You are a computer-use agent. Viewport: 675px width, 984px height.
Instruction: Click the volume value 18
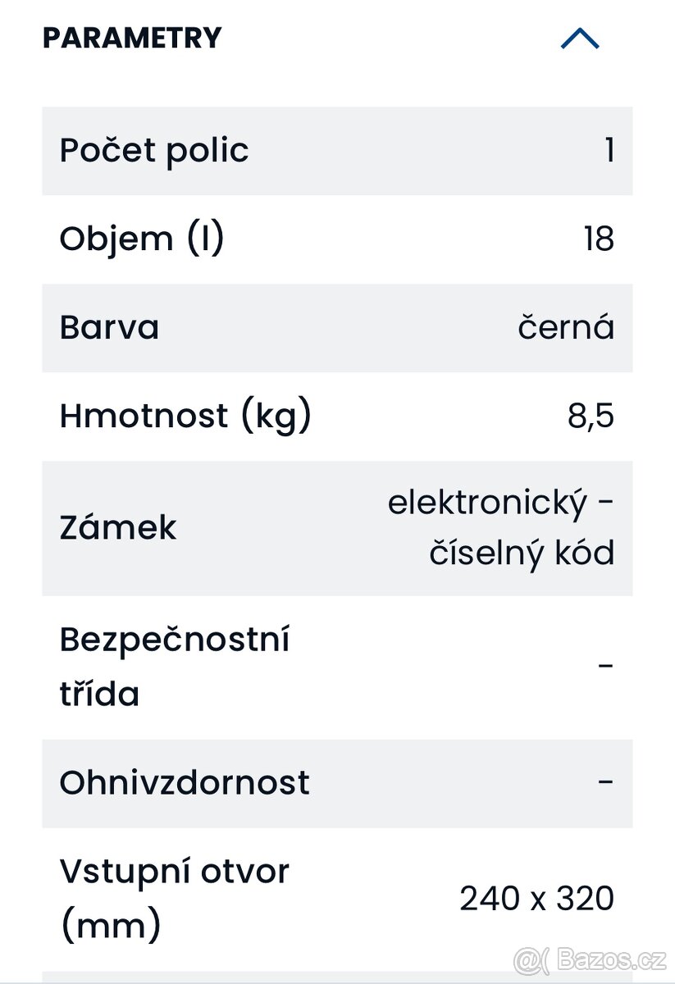[x=600, y=239]
